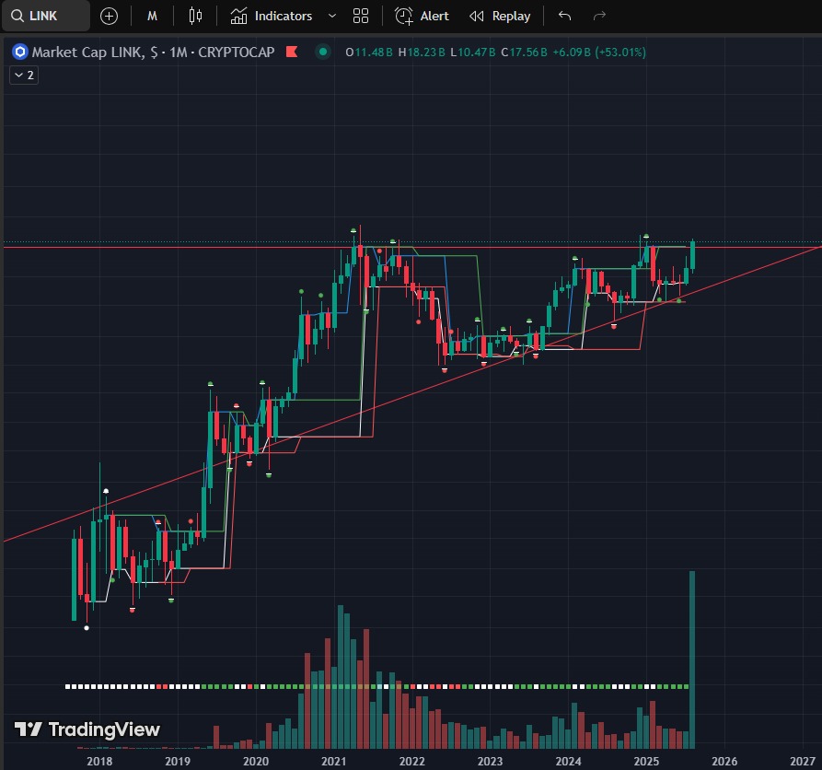
Task: Click the 2018 label on time axis
Action: pos(99,761)
